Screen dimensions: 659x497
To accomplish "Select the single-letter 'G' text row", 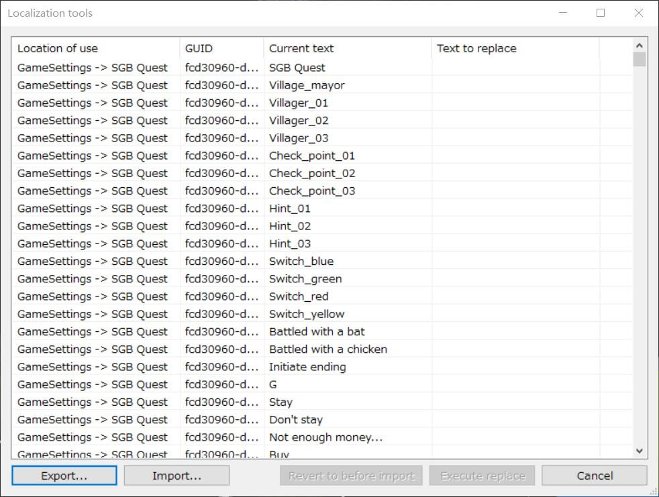I will (322, 385).
